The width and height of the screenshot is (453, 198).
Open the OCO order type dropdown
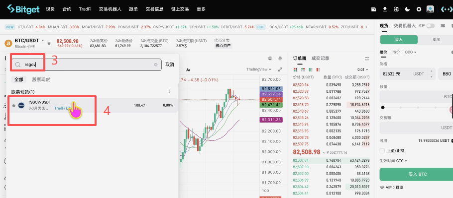click(x=411, y=53)
